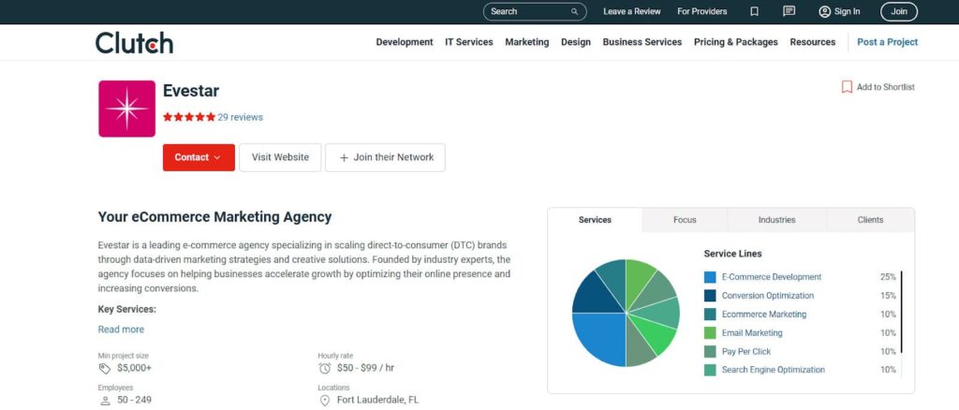
Task: Switch to the Focus tab
Action: (685, 220)
